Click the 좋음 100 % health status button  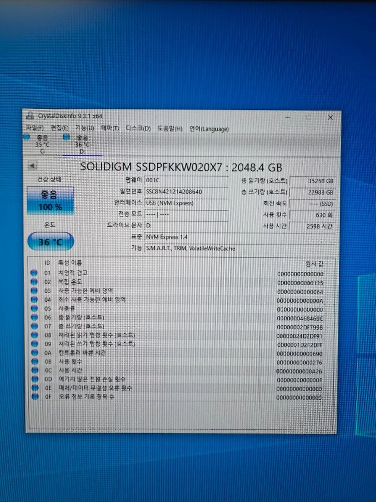(50, 200)
